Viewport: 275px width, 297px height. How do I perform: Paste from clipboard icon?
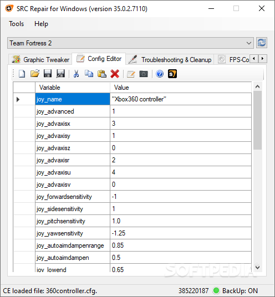click(102, 74)
